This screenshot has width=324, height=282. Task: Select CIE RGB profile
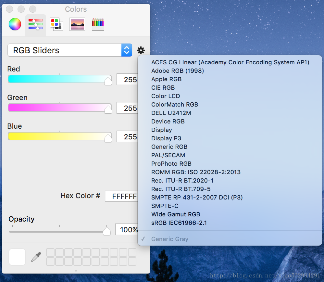(230, 88)
